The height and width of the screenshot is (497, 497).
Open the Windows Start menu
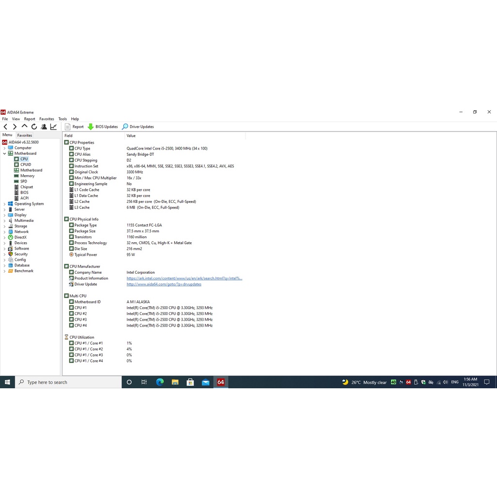pyautogui.click(x=7, y=382)
